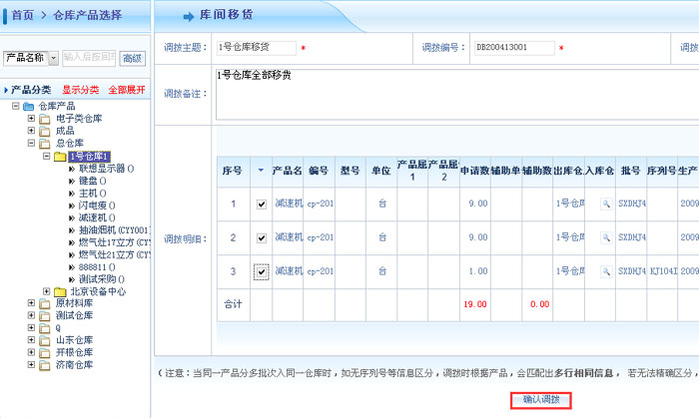Click the destination warehouse search icon in row 3

tap(605, 271)
